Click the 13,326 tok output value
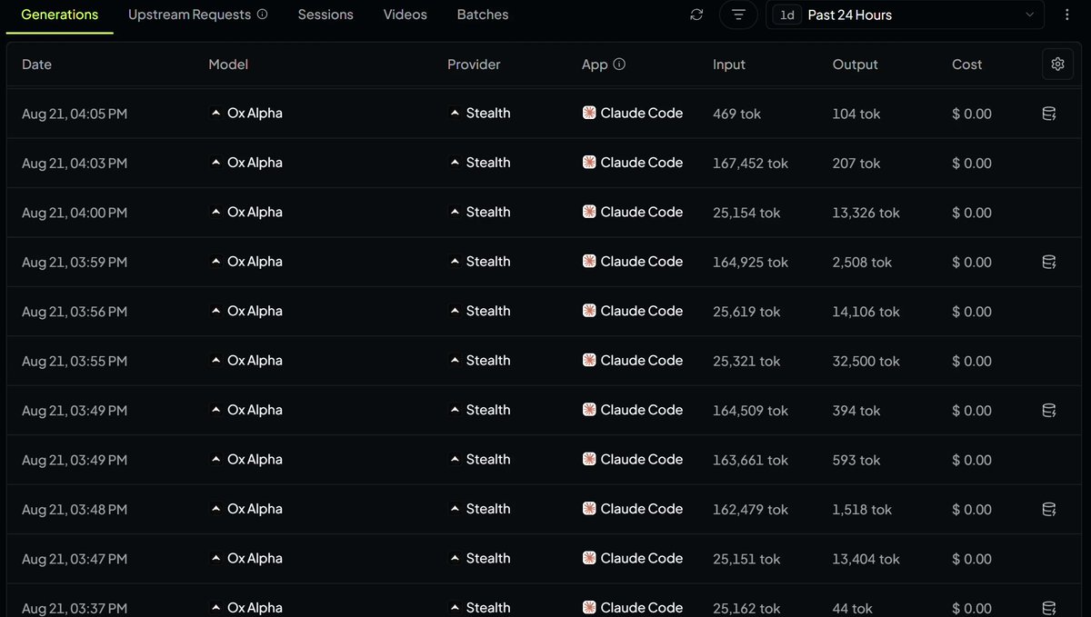The height and width of the screenshot is (617, 1091). point(866,213)
